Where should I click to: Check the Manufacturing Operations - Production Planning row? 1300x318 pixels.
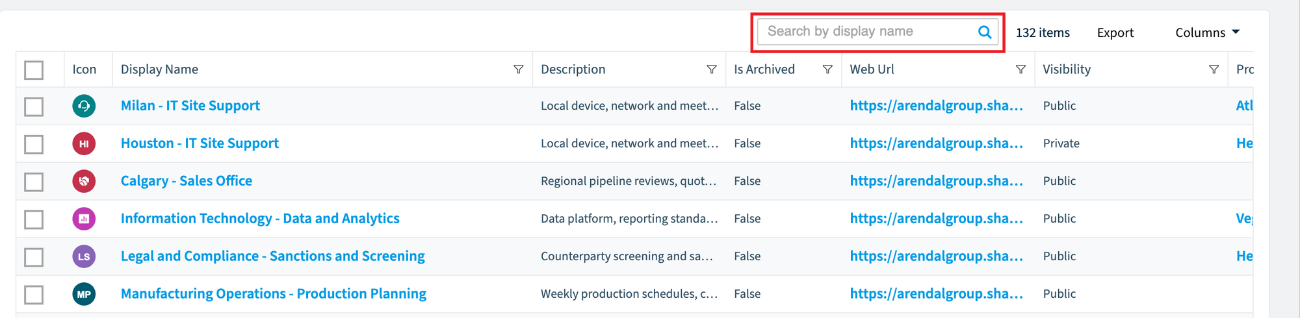[x=34, y=295]
